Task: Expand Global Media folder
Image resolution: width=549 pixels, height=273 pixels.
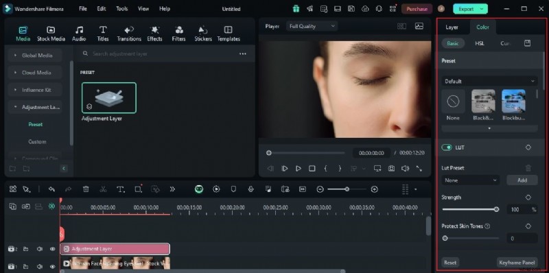Action: point(35,56)
